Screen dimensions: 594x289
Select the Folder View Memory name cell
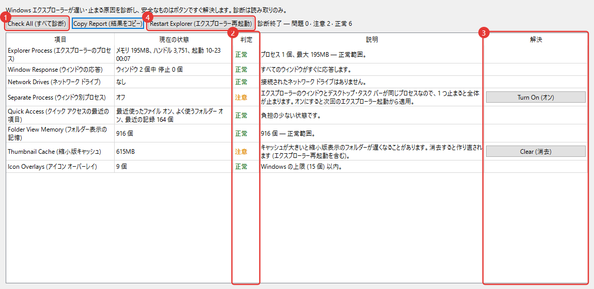pyautogui.click(x=60, y=134)
